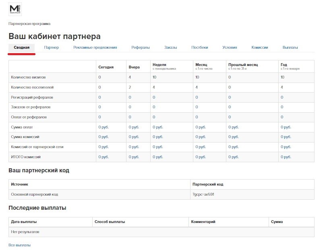View the Комиссии tab

259,48
